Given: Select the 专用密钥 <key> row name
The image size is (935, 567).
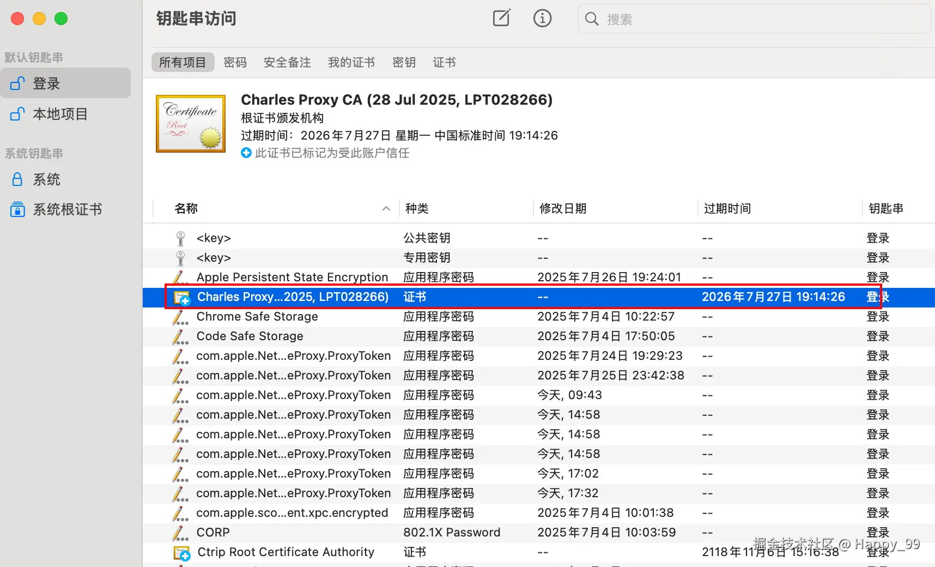Looking at the screenshot, I should [214, 258].
